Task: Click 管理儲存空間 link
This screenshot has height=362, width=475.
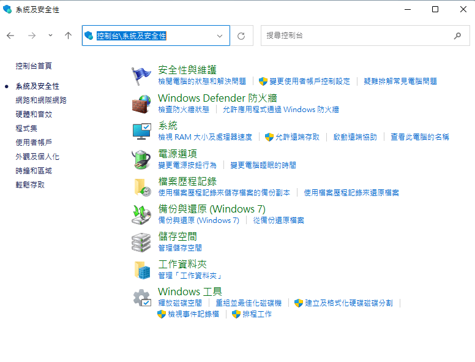Action: coord(180,248)
